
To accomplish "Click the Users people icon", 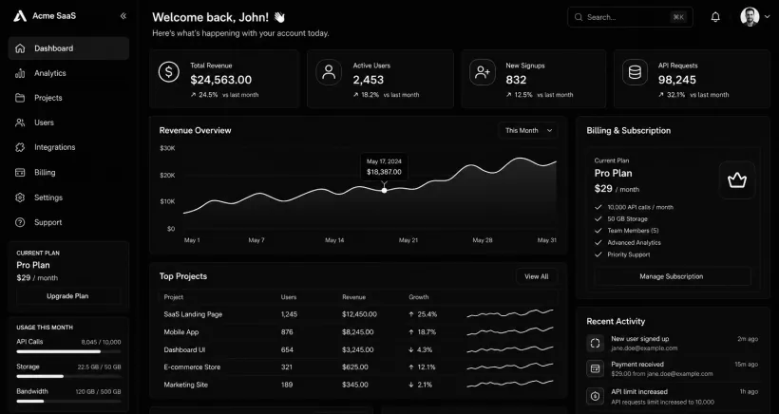I will (20, 122).
